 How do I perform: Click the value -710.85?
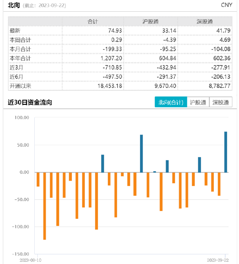point(113,67)
